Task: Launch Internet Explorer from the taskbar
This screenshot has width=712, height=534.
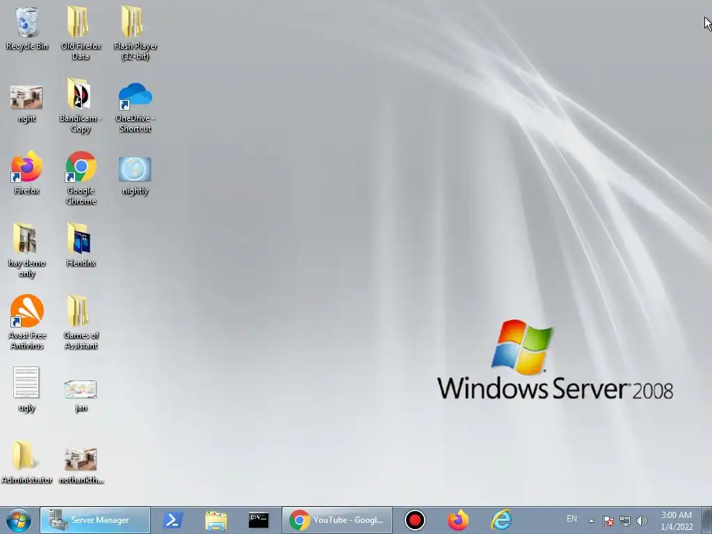Action: (x=501, y=520)
